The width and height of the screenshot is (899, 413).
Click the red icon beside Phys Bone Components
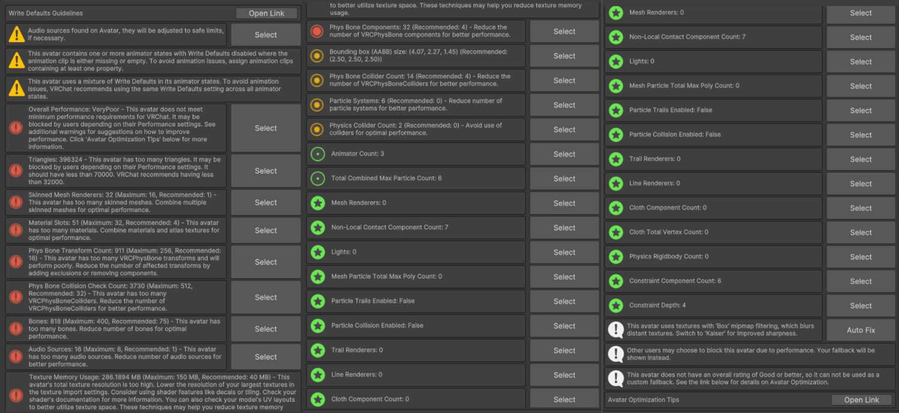click(317, 31)
